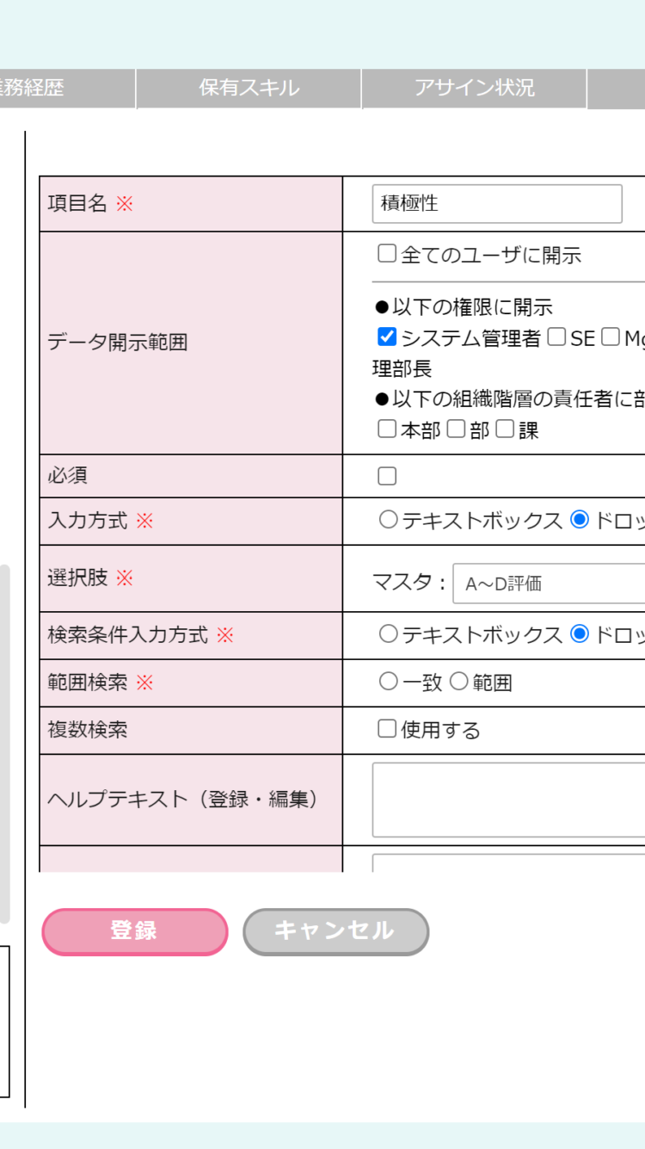Select the 範囲 radio option in 範囲検索
This screenshot has height=1149, width=645.
click(x=459, y=683)
